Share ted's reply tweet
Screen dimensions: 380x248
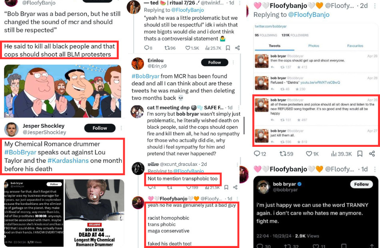click(238, 48)
